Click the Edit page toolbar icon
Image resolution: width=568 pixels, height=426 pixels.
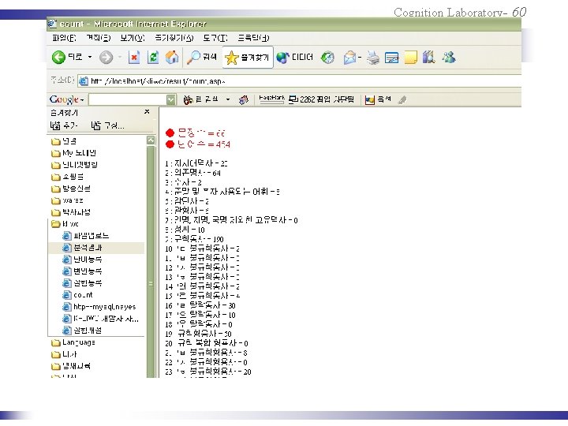pos(391,58)
